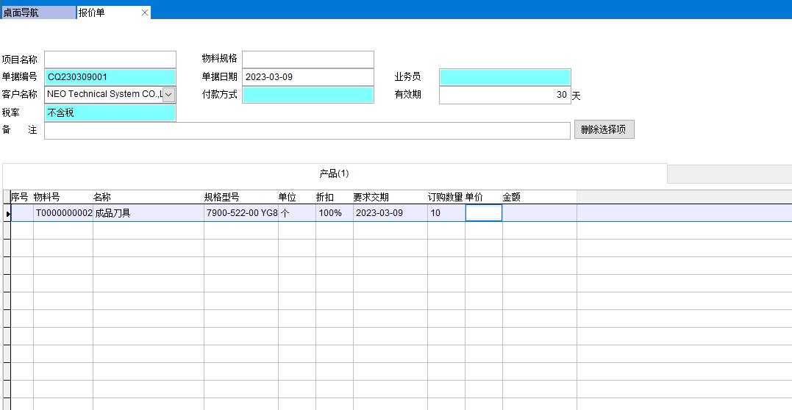This screenshot has height=410, width=792.
Task: Click the 折扣 cell showing 100%
Action: (x=334, y=213)
